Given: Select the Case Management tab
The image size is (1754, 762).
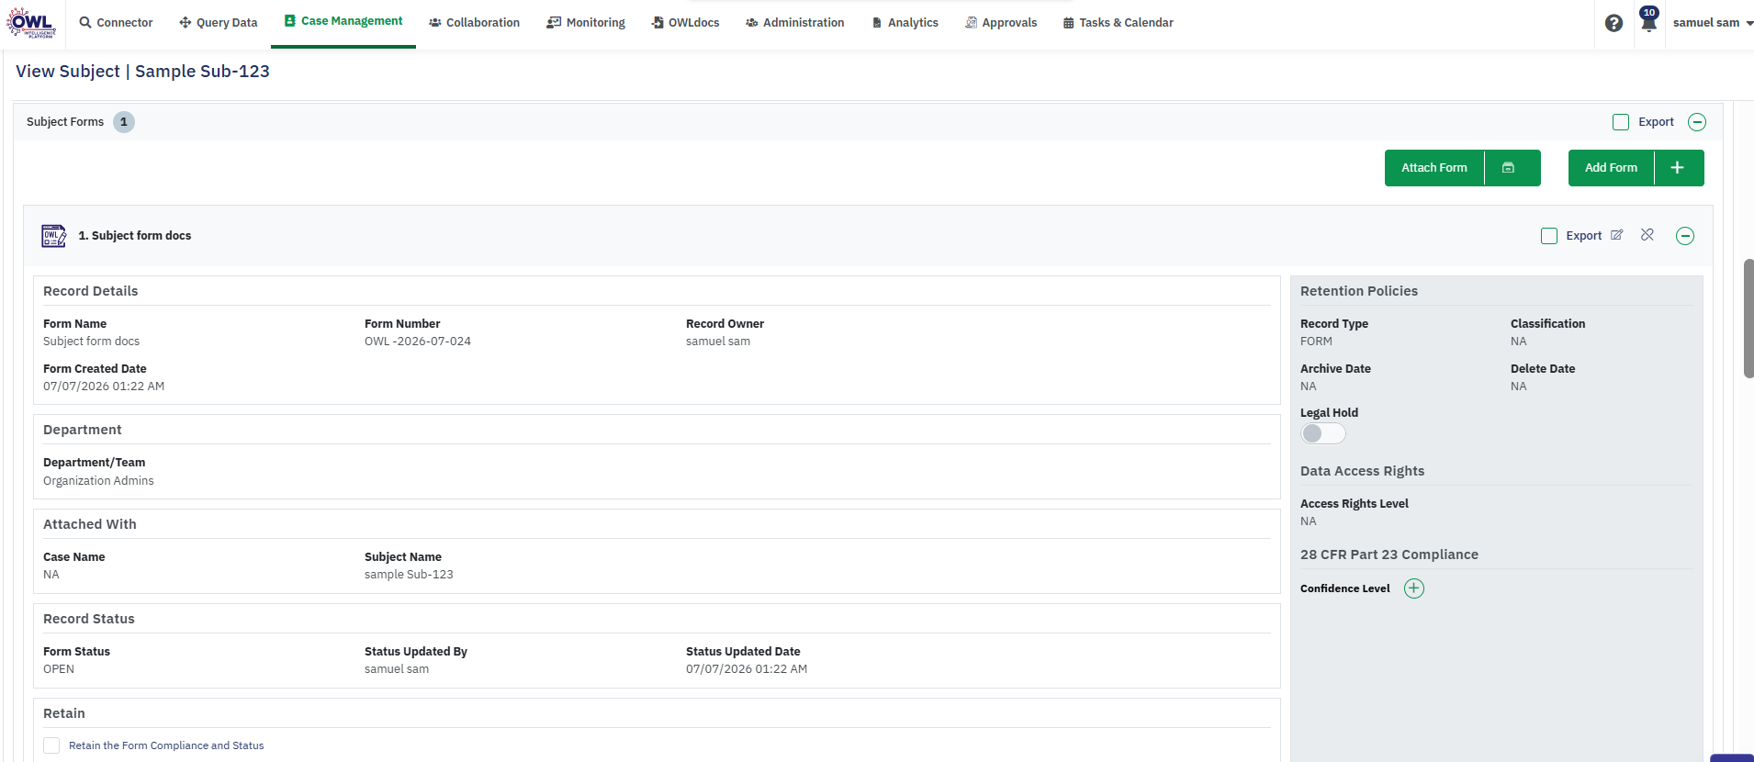Looking at the screenshot, I should (343, 21).
